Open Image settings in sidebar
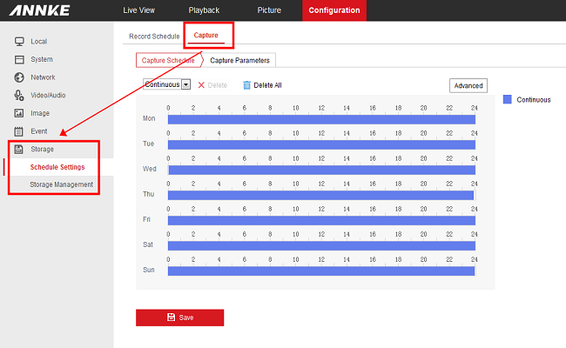This screenshot has height=348, width=566. pyautogui.click(x=40, y=113)
